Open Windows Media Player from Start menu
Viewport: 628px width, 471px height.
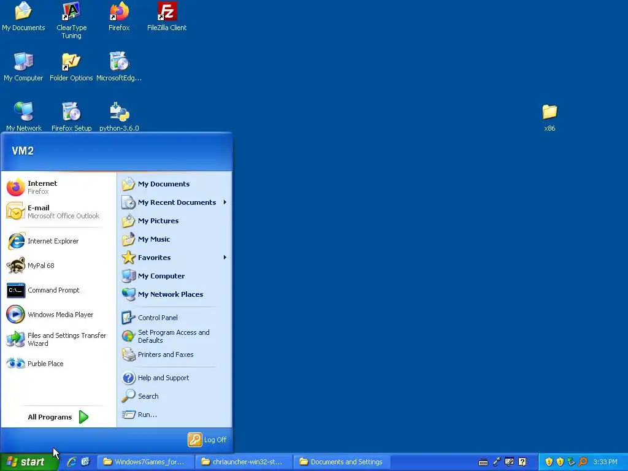click(58, 315)
